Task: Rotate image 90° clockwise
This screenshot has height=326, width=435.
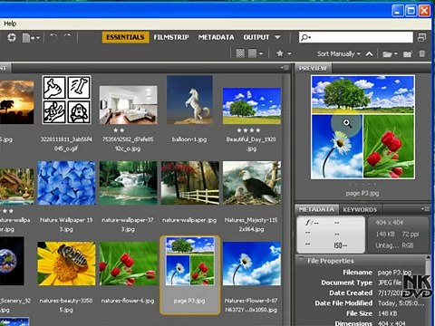Action: tap(68, 37)
